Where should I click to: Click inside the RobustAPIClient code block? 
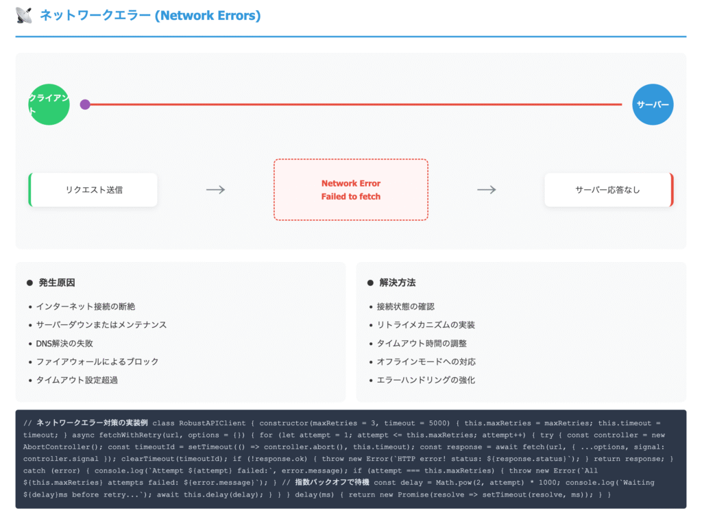pos(351,459)
